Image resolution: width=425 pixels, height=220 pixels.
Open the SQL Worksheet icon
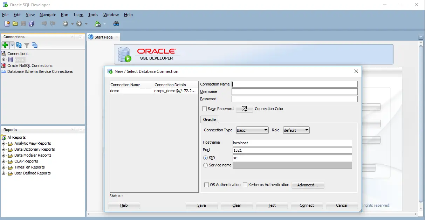coord(98,24)
